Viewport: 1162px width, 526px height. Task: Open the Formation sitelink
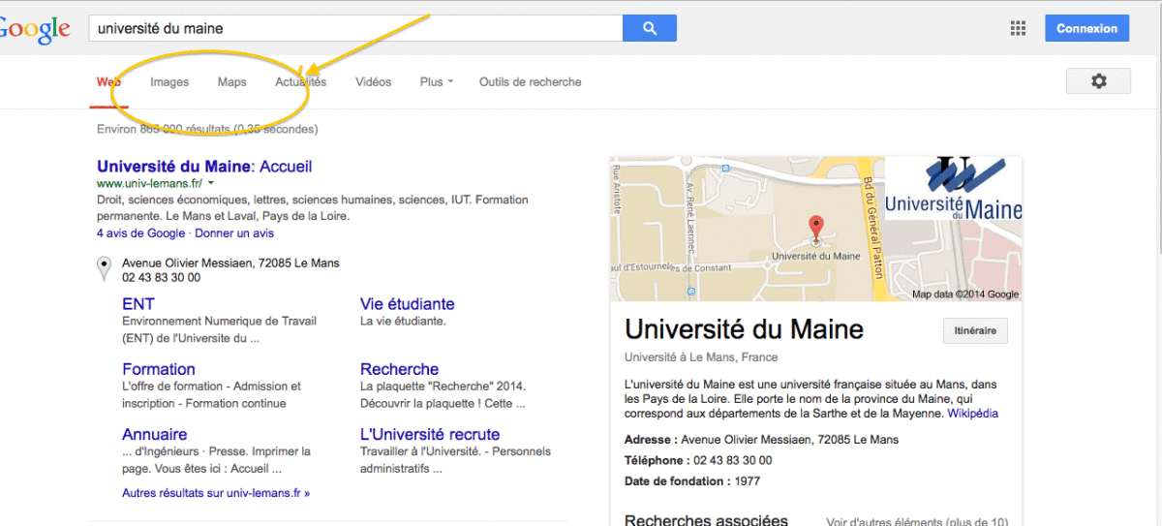[159, 369]
